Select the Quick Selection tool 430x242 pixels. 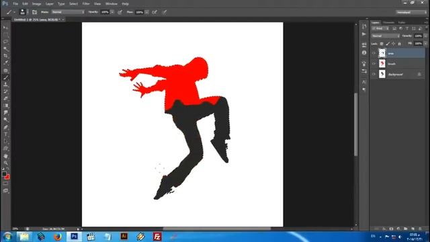pyautogui.click(x=5, y=49)
